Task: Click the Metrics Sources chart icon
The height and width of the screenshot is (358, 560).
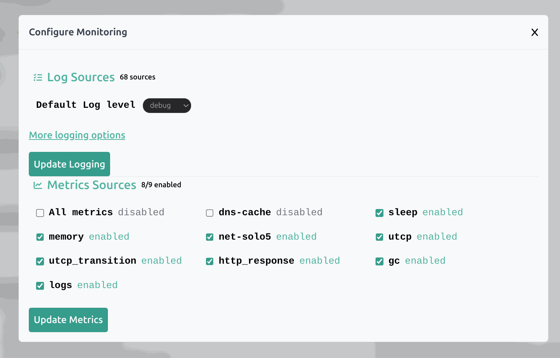Action: pyautogui.click(x=38, y=185)
